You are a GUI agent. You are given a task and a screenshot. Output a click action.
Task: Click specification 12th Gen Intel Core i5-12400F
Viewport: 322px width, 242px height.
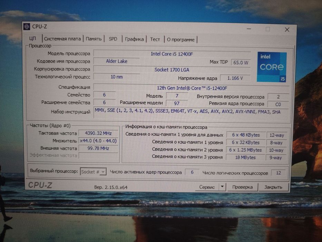192,88
